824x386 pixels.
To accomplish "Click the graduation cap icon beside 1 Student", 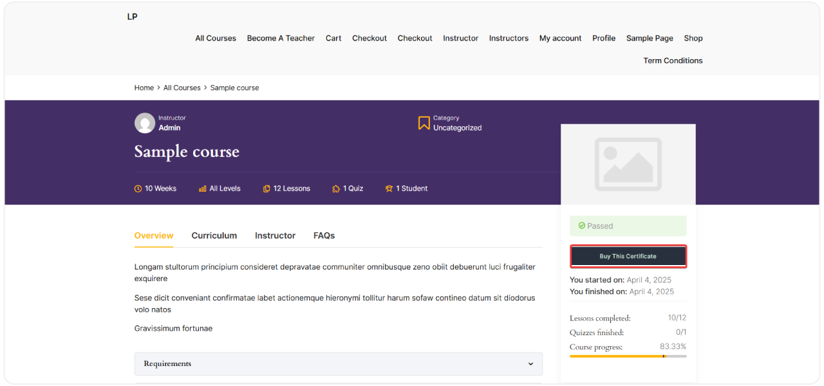I will click(x=389, y=188).
